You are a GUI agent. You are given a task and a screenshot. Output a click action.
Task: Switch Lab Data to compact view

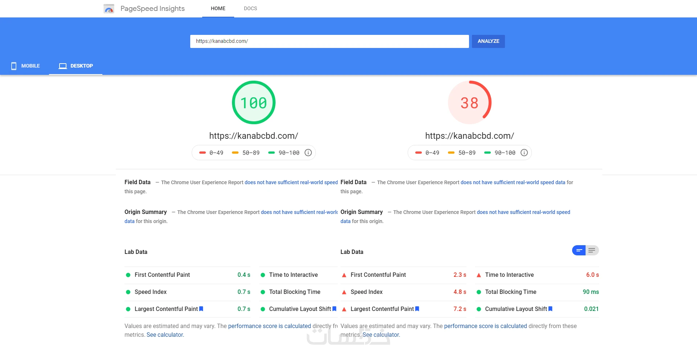coord(579,250)
